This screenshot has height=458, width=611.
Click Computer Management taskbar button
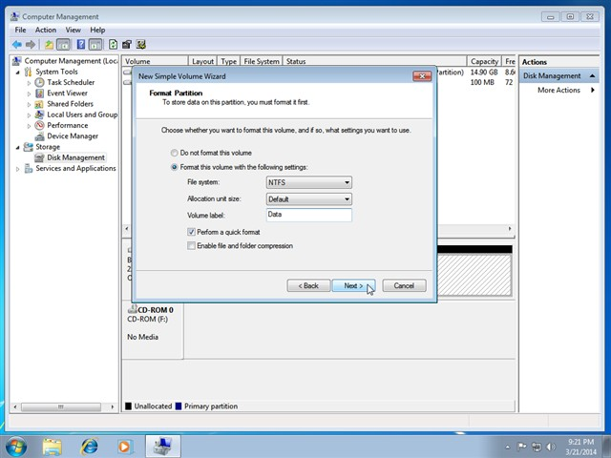click(163, 447)
